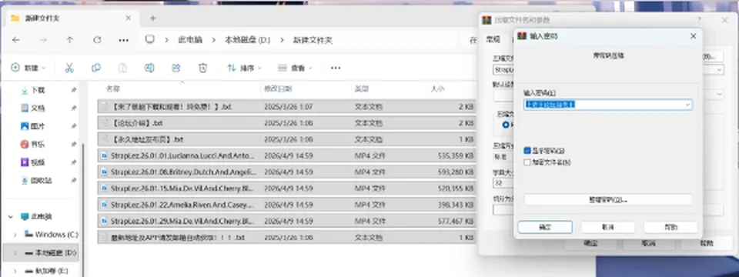Open the 排序 sort dropdown
Viewport: 739px width, 277px height.
(245, 68)
